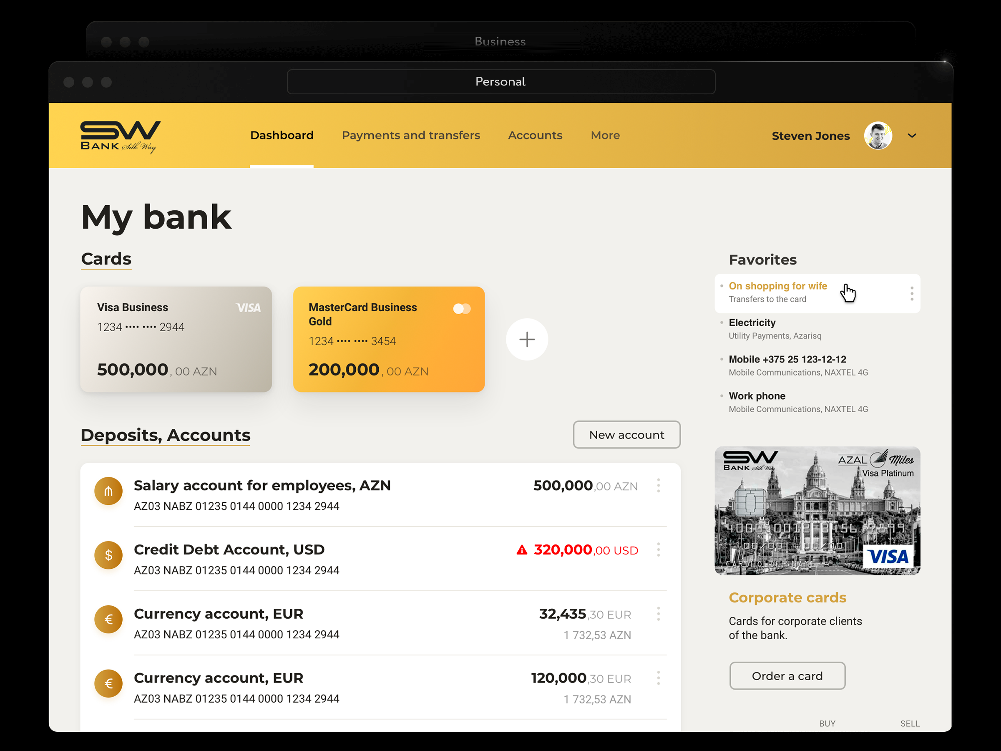Open Payments and transfers tab
This screenshot has height=751, width=1001.
tap(410, 135)
